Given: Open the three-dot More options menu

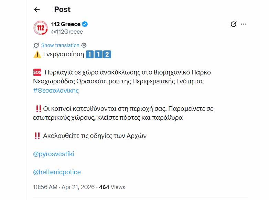Looking at the screenshot, I should 244,24.
